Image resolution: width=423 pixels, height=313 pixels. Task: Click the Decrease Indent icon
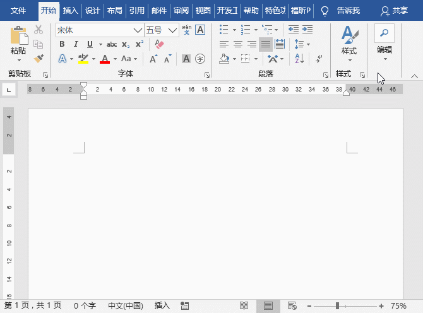pyautogui.click(x=293, y=30)
